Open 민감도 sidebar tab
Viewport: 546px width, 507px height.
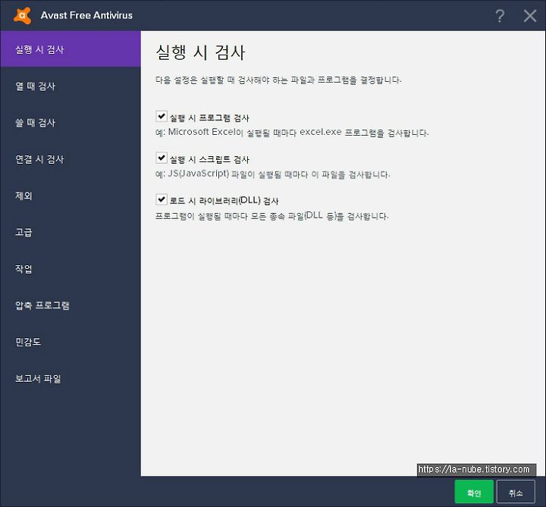coord(71,342)
